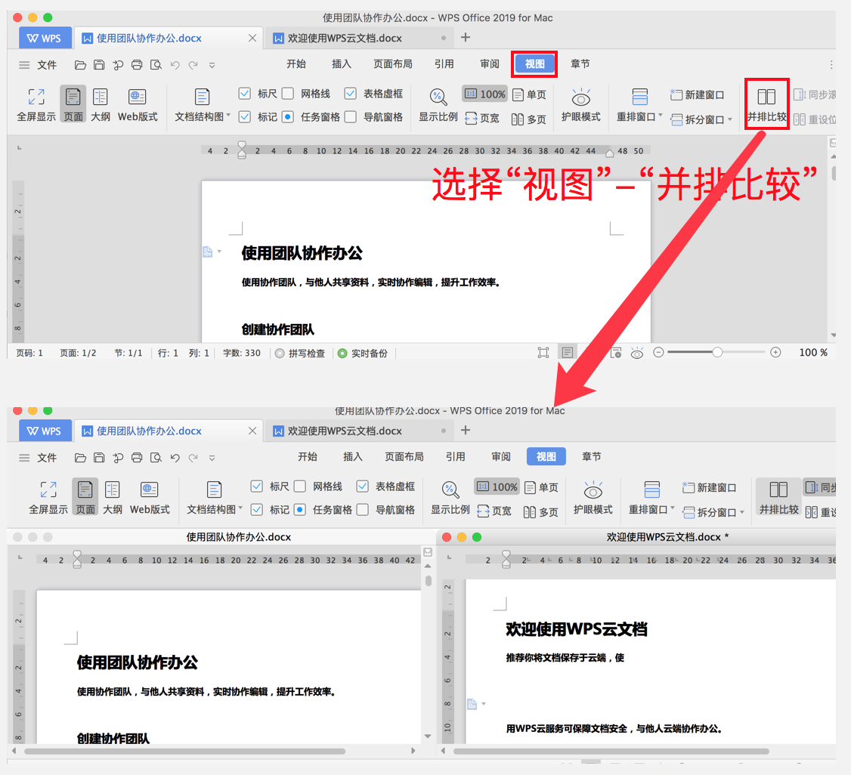Click print icon in upper window toolbar
The image size is (851, 775).
137,65
